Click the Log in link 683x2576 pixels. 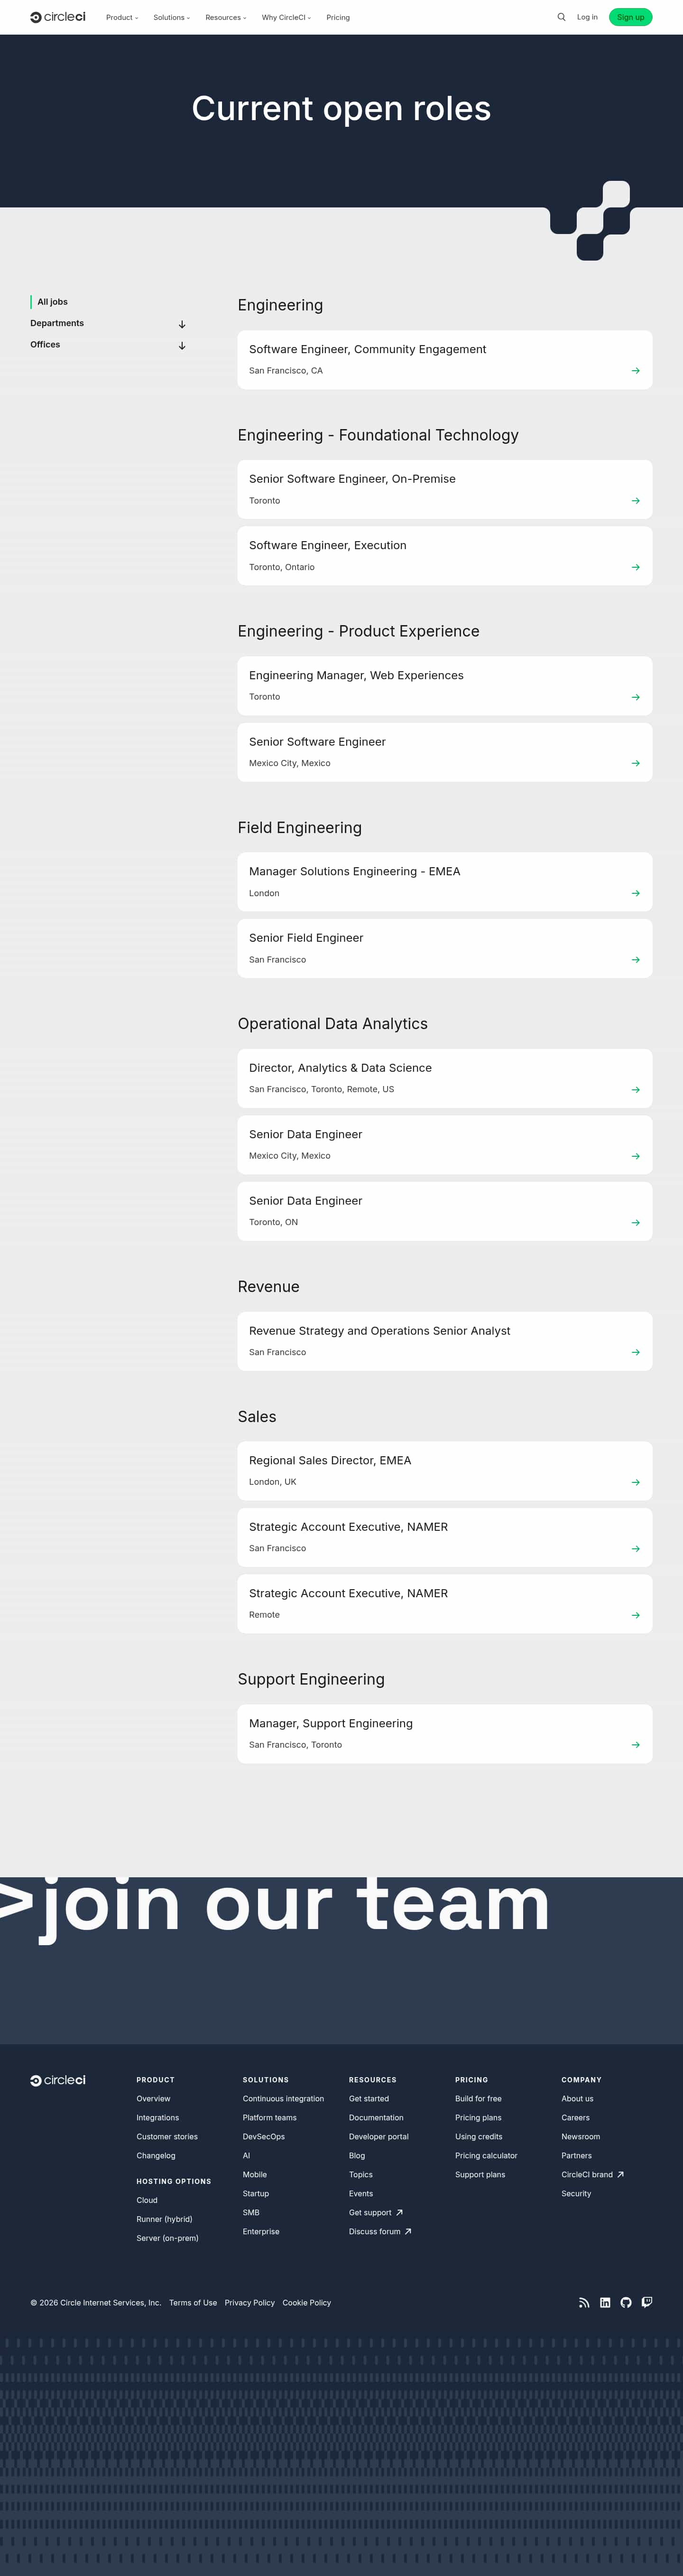click(x=587, y=17)
